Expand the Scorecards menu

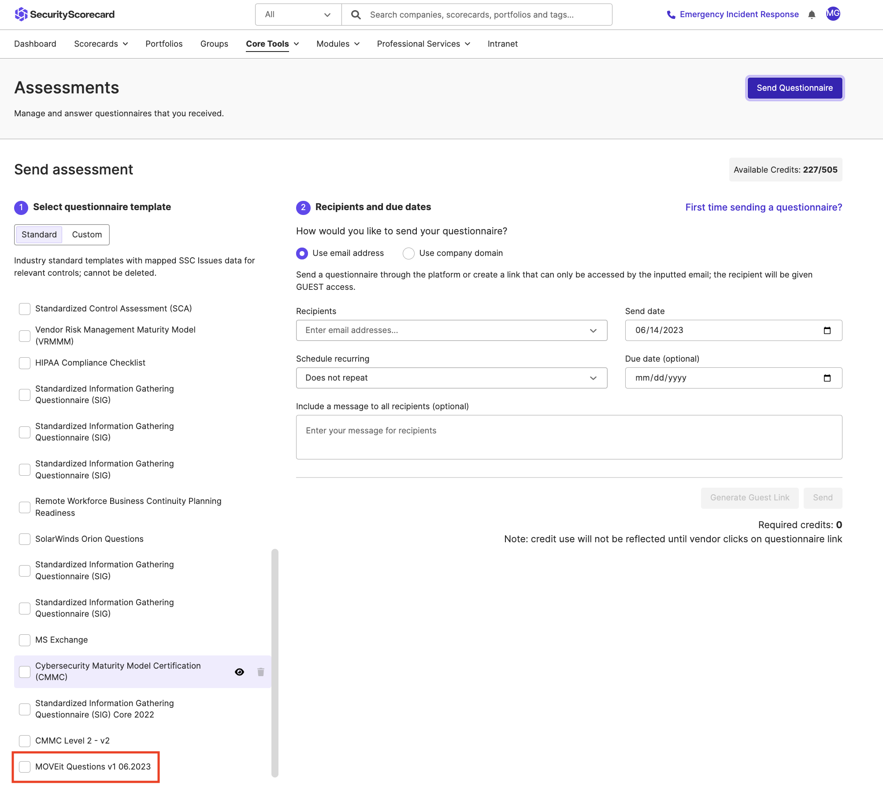101,44
